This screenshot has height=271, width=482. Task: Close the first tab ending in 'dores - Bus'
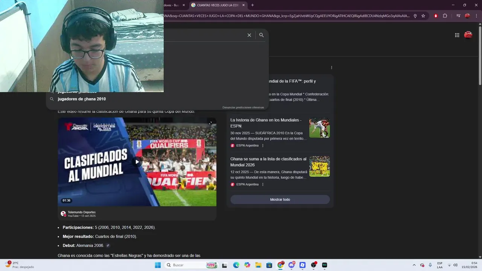[184, 5]
